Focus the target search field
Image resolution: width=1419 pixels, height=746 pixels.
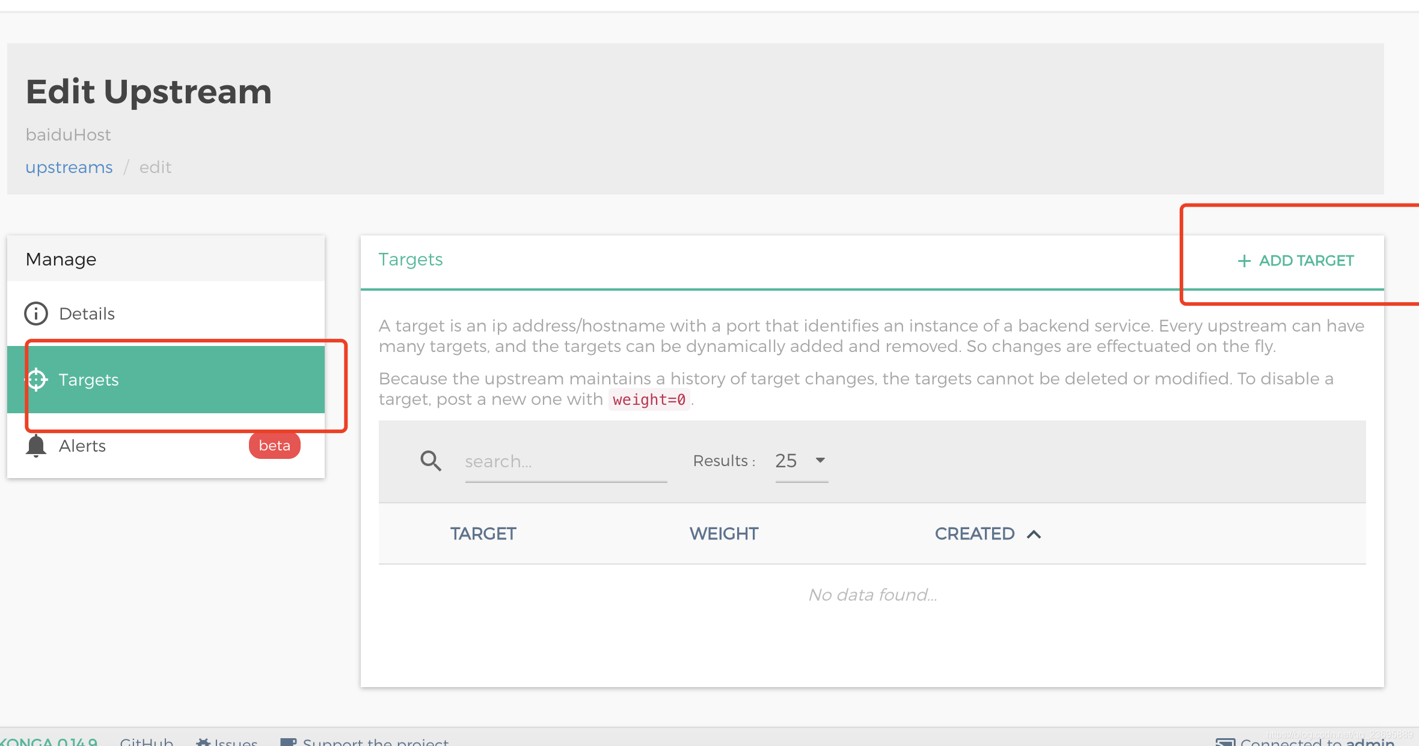tap(566, 461)
